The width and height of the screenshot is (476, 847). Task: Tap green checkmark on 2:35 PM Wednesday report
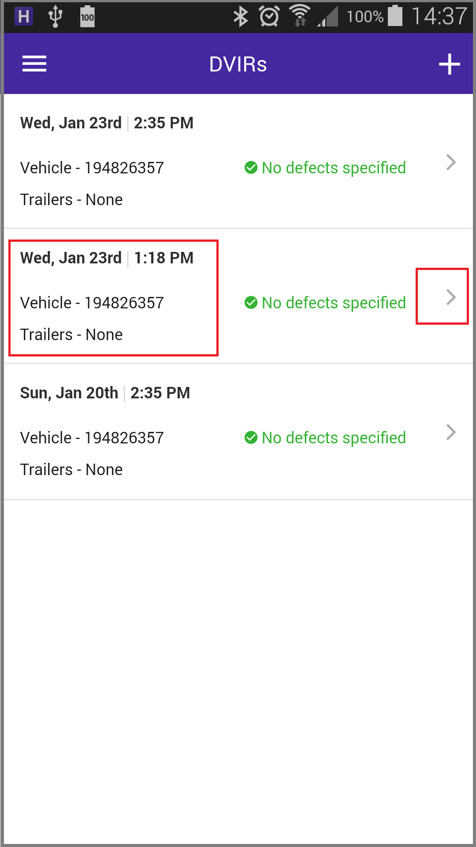(251, 168)
